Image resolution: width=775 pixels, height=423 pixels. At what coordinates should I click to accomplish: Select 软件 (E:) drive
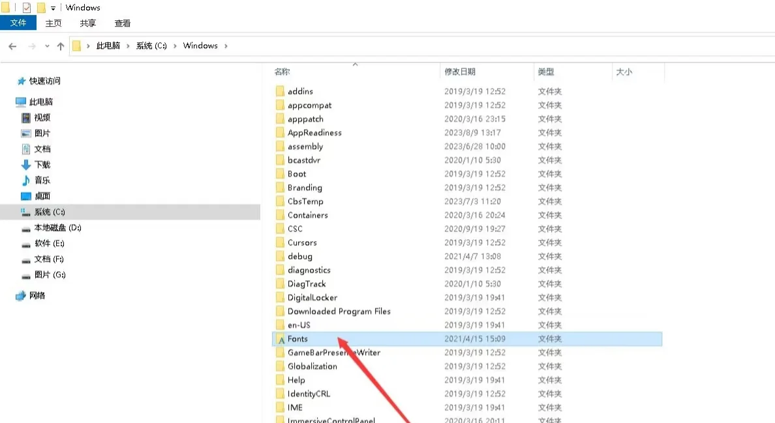pyautogui.click(x=50, y=243)
